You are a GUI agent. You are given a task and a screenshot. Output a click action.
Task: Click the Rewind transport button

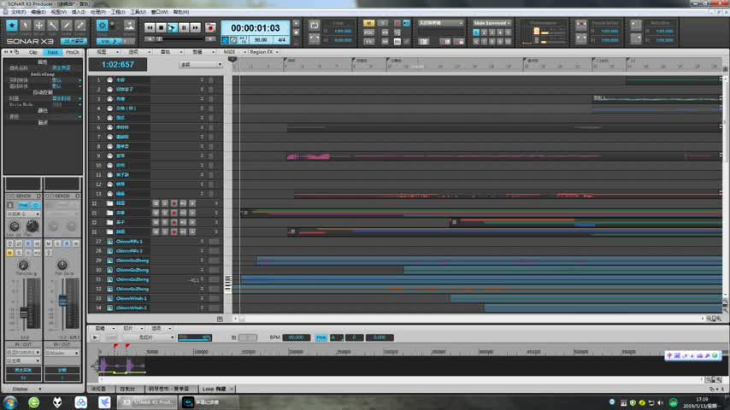149,27
